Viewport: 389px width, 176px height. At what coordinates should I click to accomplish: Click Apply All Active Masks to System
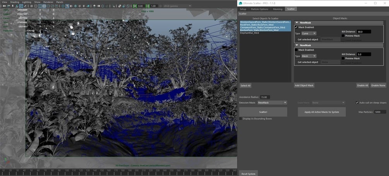pos(322,112)
